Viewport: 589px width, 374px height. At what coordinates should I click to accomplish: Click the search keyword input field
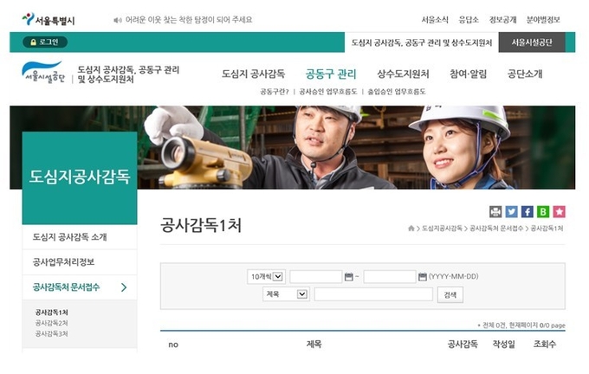pyautogui.click(x=373, y=294)
